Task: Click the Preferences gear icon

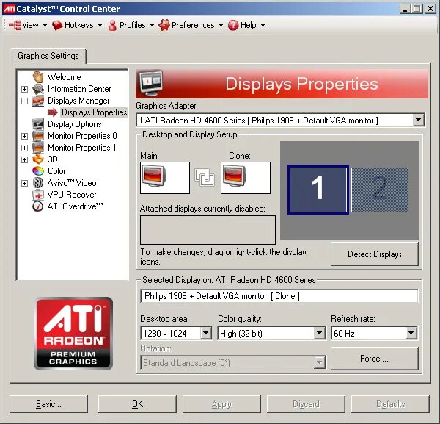Action: pyautogui.click(x=164, y=25)
